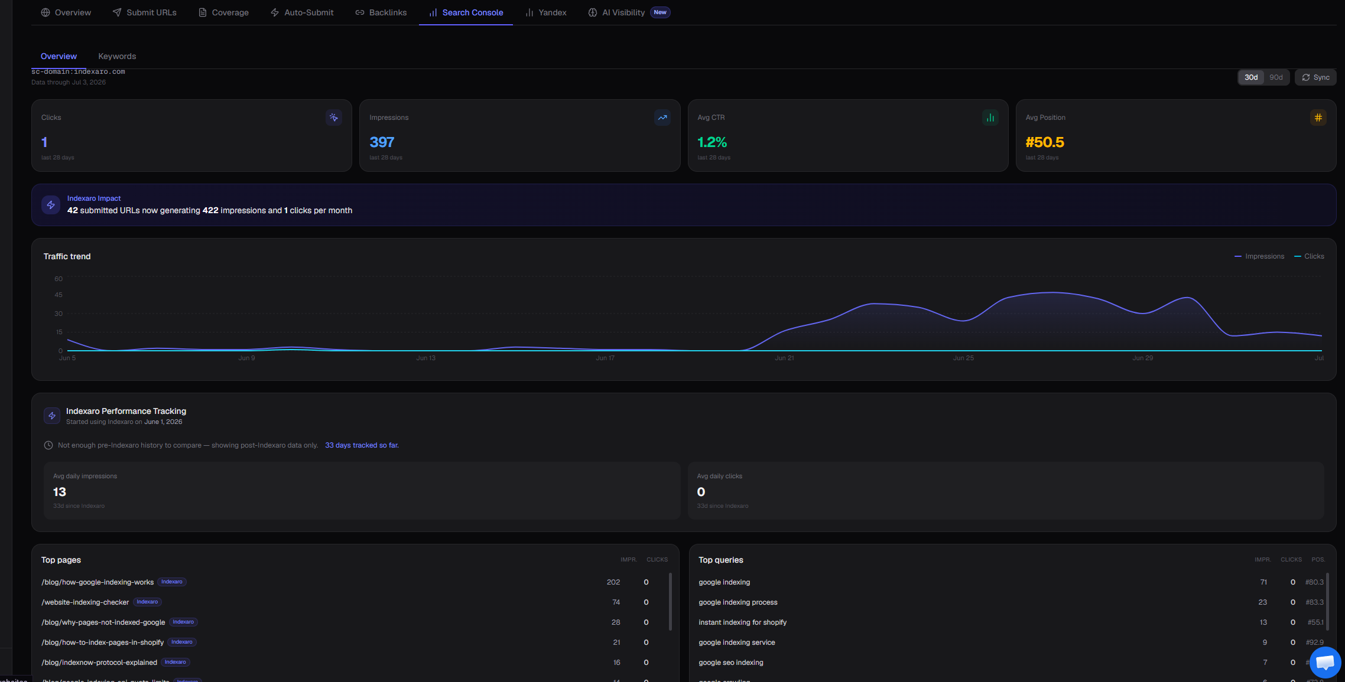Set the date range to 30d
Viewport: 1345px width, 682px height.
(1251, 77)
